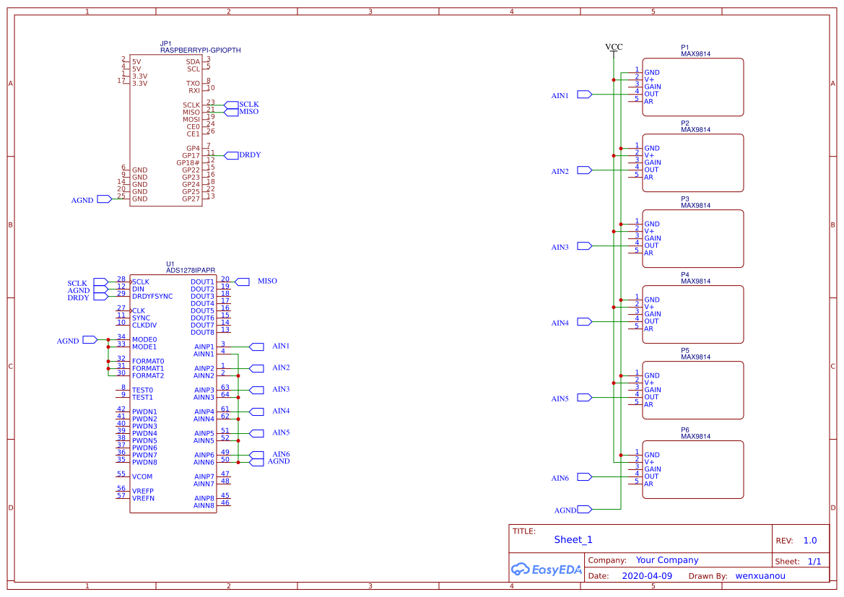Viewport: 844px width, 597px height.
Task: Click the U1 designator label
Action: (x=170, y=264)
